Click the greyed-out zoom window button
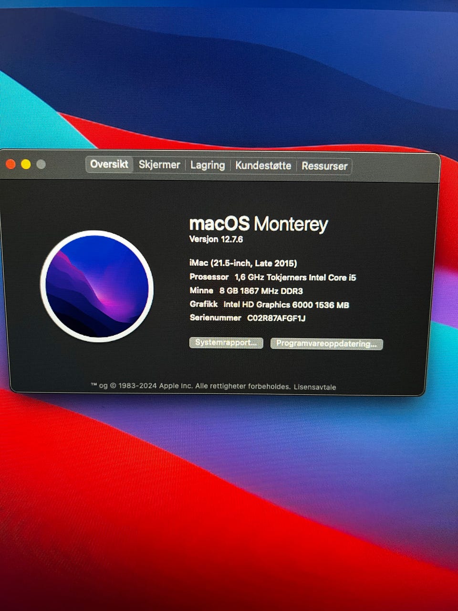 click(41, 164)
